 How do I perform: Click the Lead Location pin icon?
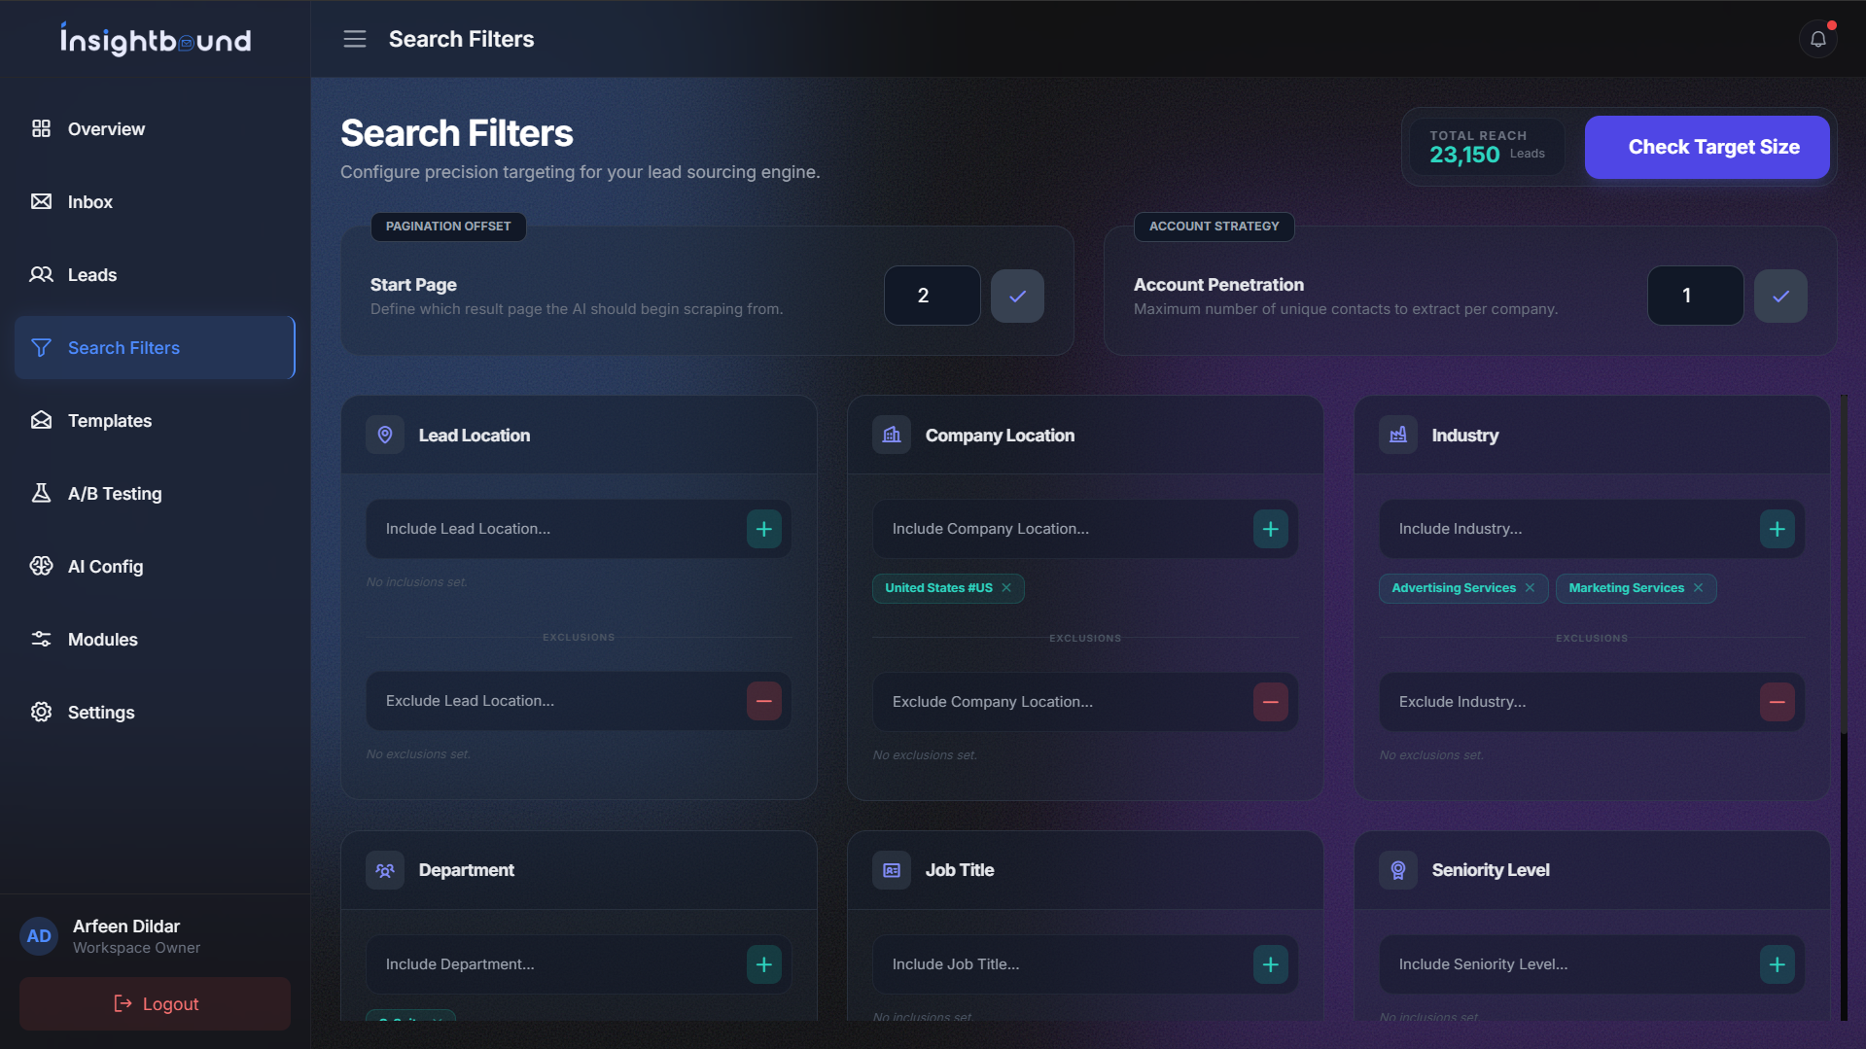coord(385,436)
